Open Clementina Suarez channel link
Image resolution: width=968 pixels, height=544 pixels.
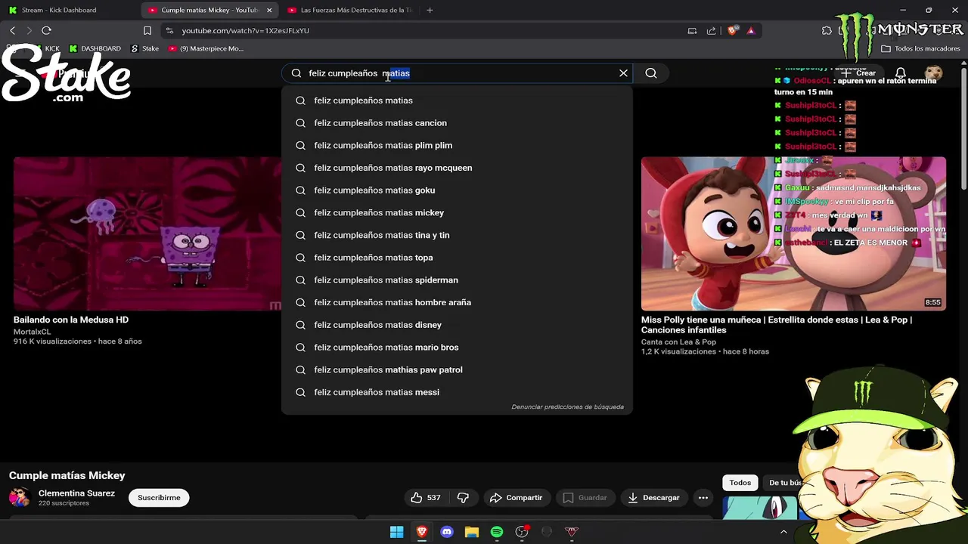[76, 493]
